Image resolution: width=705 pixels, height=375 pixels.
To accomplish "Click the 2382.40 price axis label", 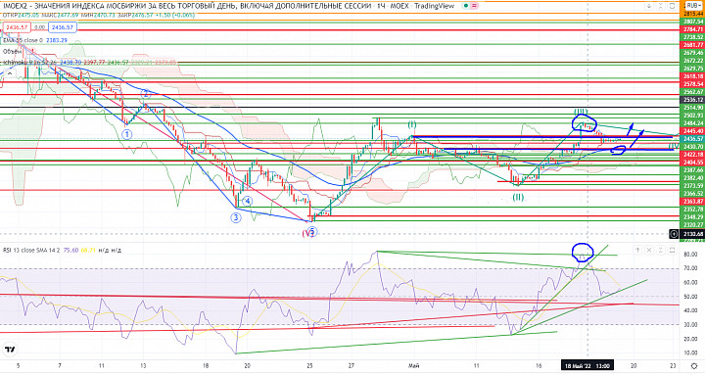I will click(693, 178).
